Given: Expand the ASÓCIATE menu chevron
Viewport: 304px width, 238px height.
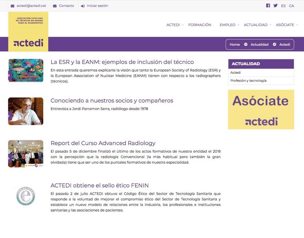Looking at the screenshot, I should [297, 25].
